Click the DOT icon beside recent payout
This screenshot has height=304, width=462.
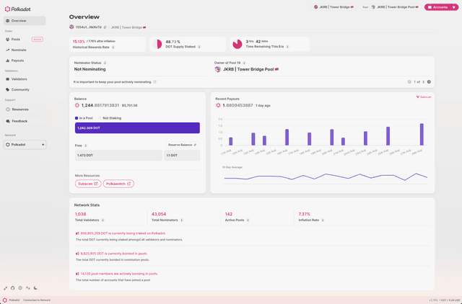tap(218, 105)
